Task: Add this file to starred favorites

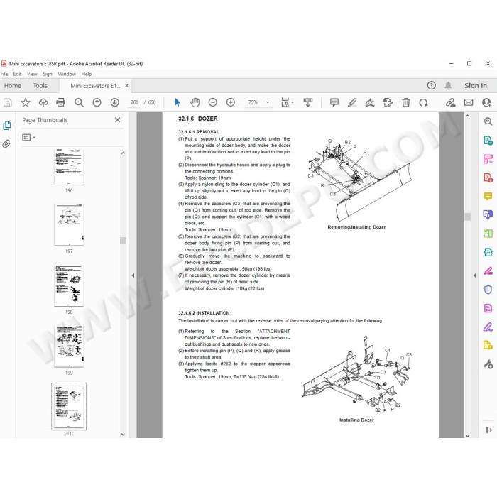Action: 26,102
